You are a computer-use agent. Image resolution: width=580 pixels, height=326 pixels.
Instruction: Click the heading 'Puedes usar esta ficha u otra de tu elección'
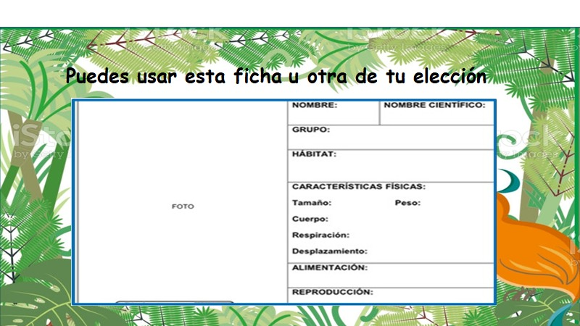(276, 77)
